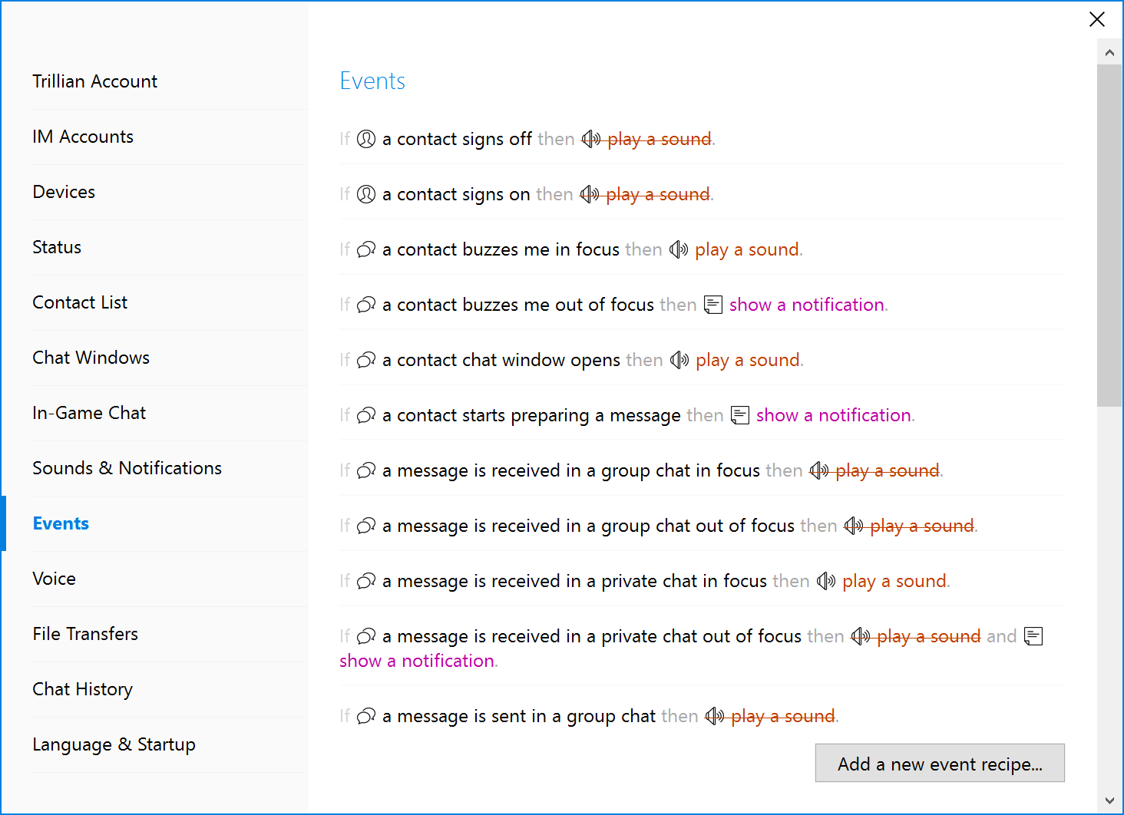This screenshot has height=815, width=1124.
Task: Toggle "play a sound" for group chat in focus
Action: [x=887, y=470]
